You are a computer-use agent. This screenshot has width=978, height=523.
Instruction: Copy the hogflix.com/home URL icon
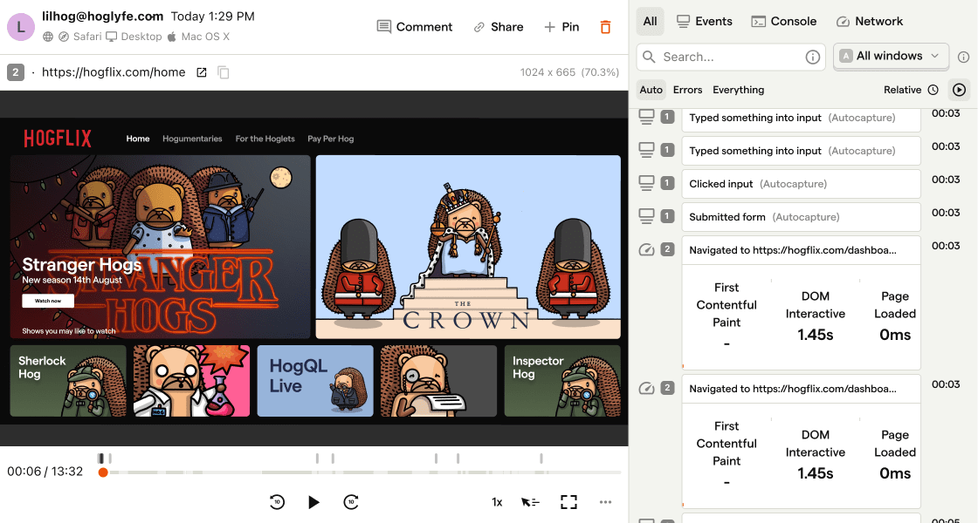pyautogui.click(x=224, y=72)
